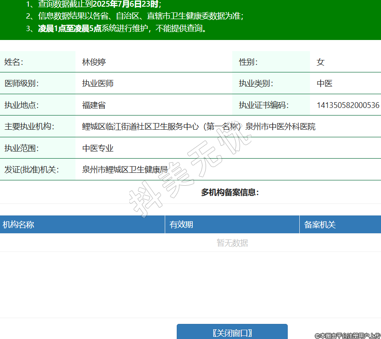Click the 机构名称 column header
This screenshot has width=381, height=339.
pyautogui.click(x=19, y=225)
